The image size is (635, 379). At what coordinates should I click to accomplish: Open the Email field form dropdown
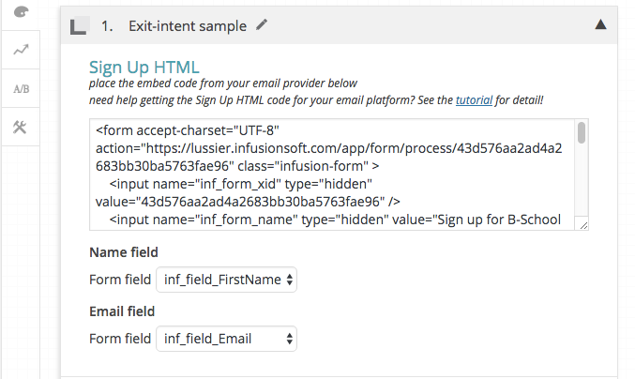tap(226, 338)
